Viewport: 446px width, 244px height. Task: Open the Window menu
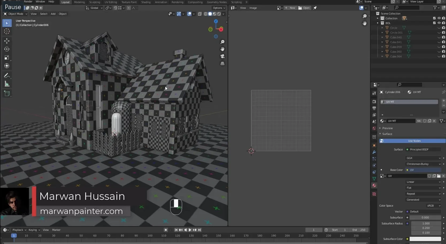(x=40, y=2)
